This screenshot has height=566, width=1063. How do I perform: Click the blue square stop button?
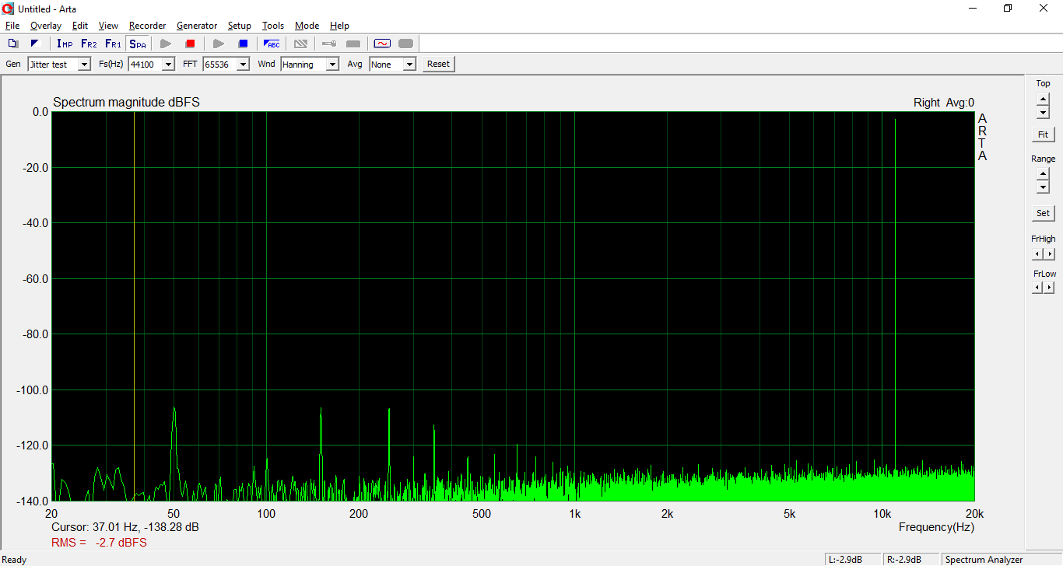click(x=243, y=44)
